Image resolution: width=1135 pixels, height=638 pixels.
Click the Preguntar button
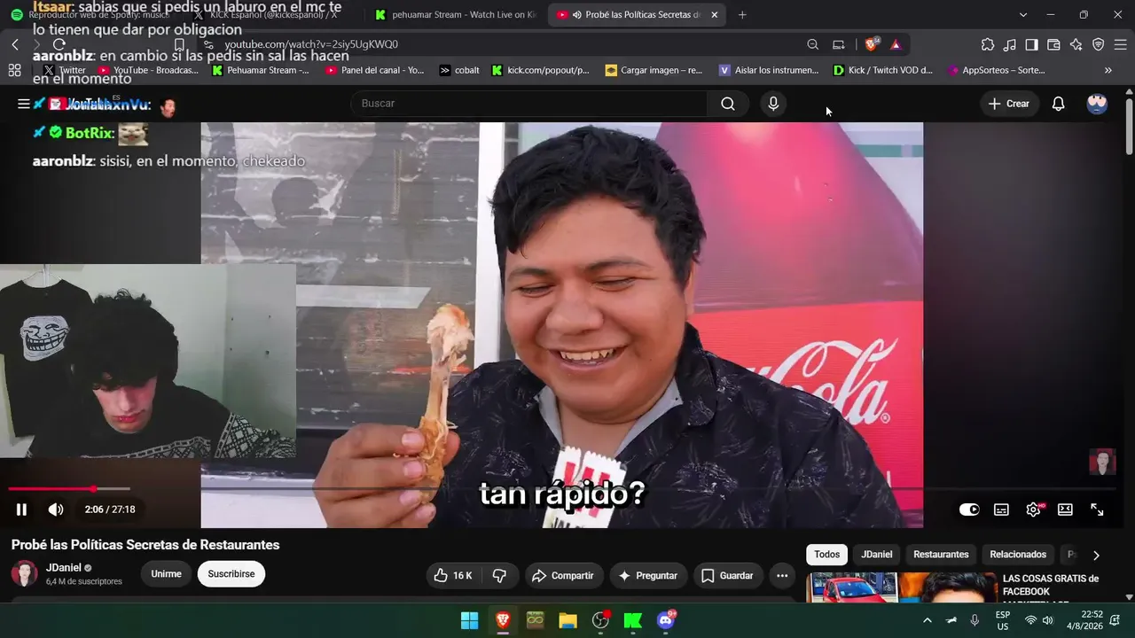click(x=648, y=576)
